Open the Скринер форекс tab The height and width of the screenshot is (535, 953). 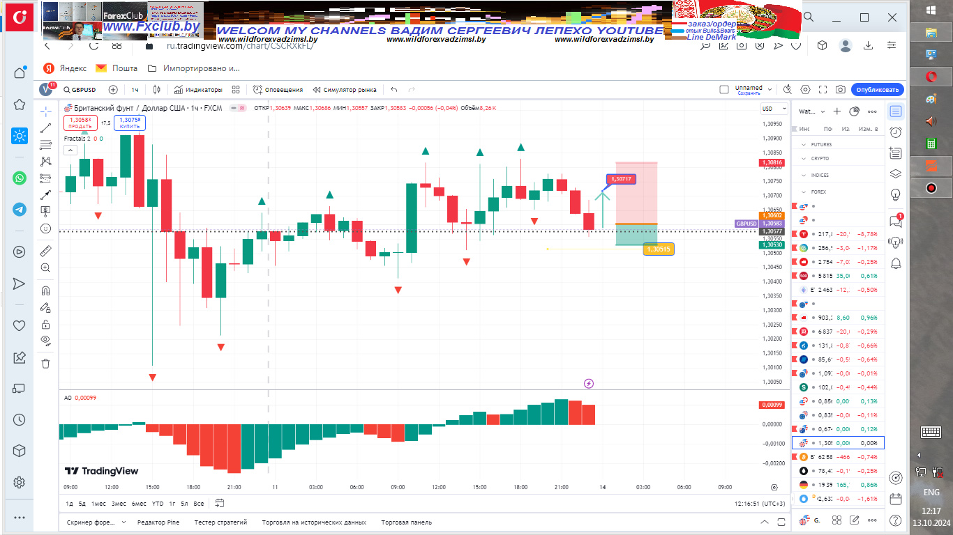[92, 522]
